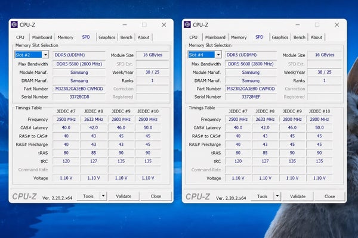Switch to CPU tab in right window
Viewport: 358px width, 238px height.
point(193,37)
